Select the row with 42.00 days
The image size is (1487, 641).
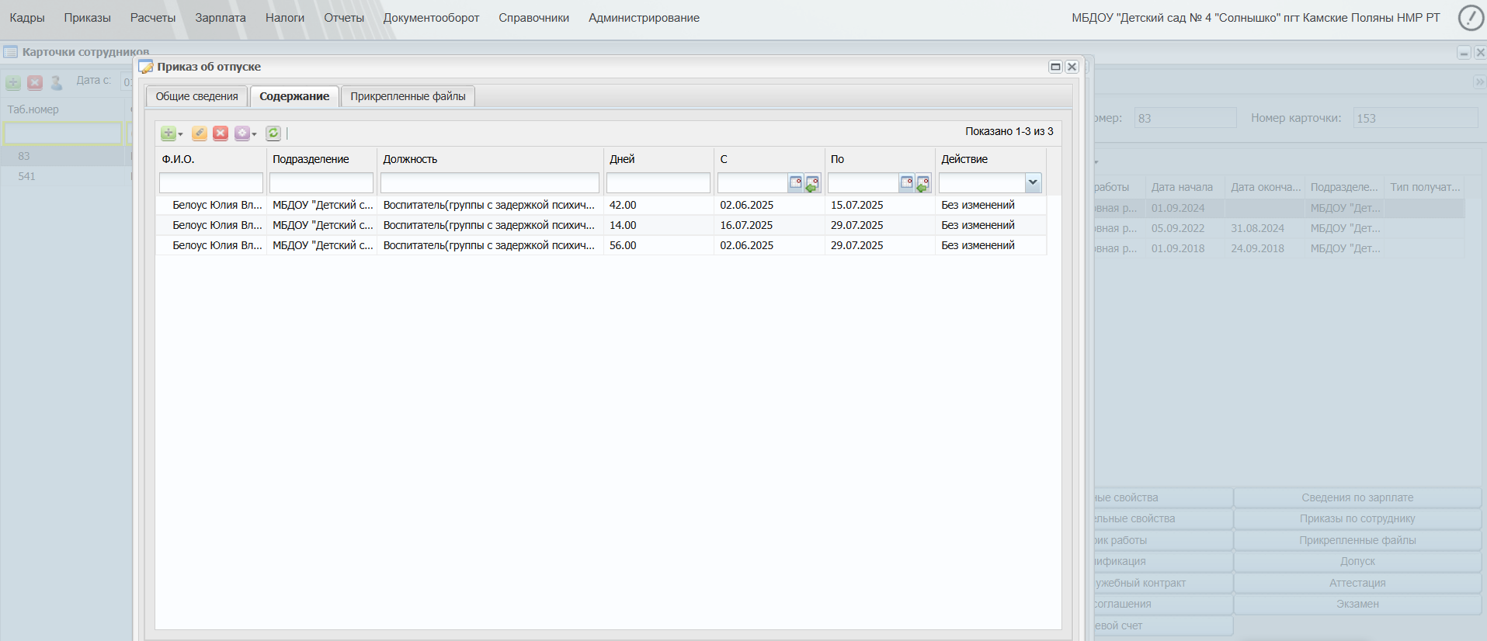tap(601, 205)
